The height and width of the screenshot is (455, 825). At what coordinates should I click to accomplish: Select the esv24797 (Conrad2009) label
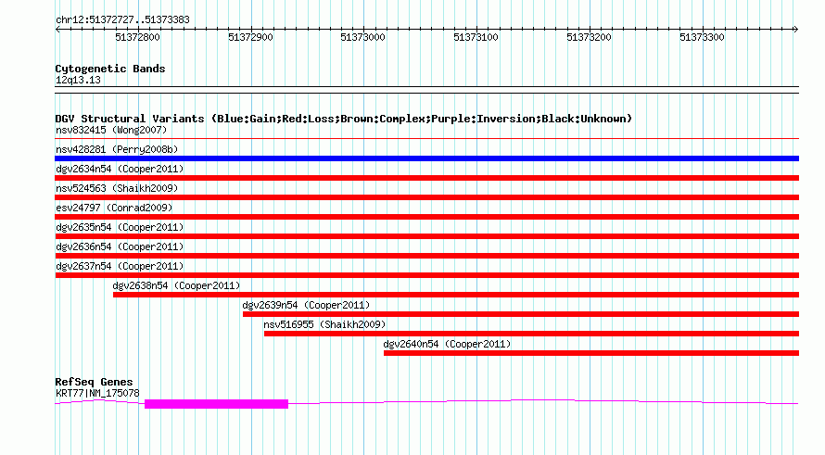point(114,208)
